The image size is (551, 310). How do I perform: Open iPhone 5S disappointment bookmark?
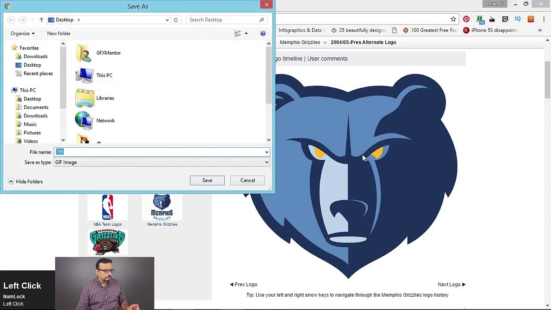[x=490, y=31]
